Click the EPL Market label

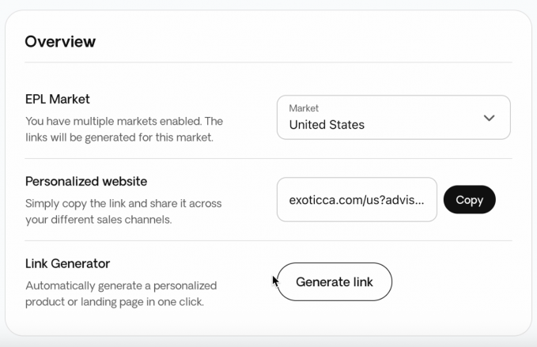tap(58, 100)
